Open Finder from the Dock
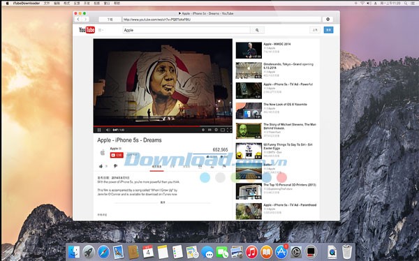This screenshot has height=261, width=419. 74,252
